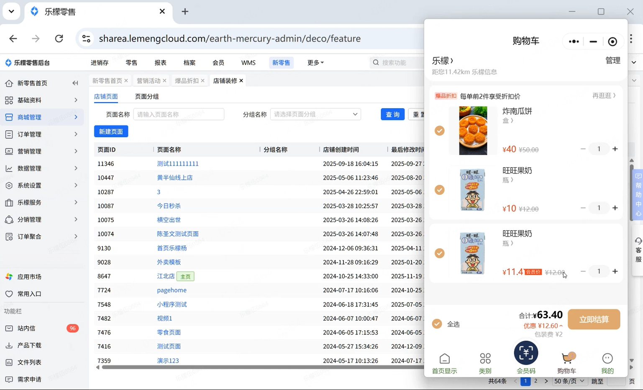Collapse the sidebar with the arrow icon
643x390 pixels.
tap(75, 83)
